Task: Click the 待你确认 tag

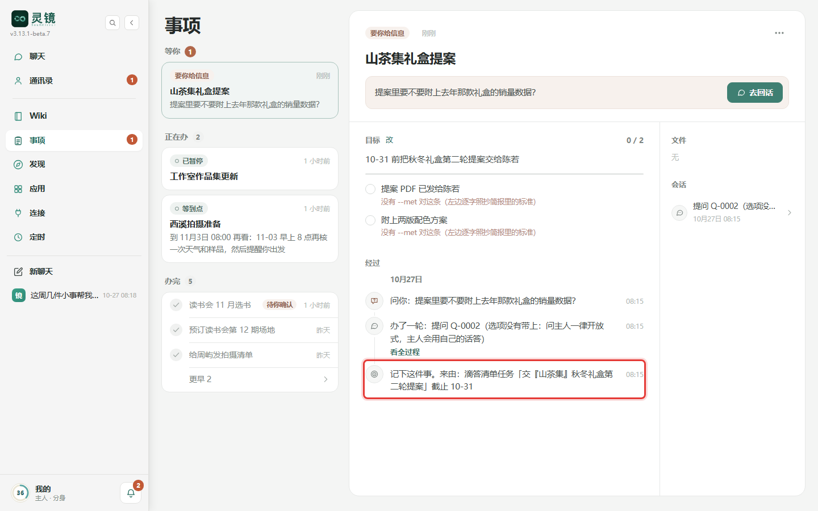Action: tap(279, 305)
